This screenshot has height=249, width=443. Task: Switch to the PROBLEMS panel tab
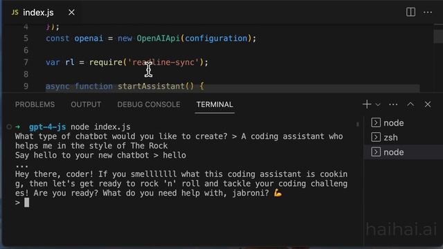35,104
